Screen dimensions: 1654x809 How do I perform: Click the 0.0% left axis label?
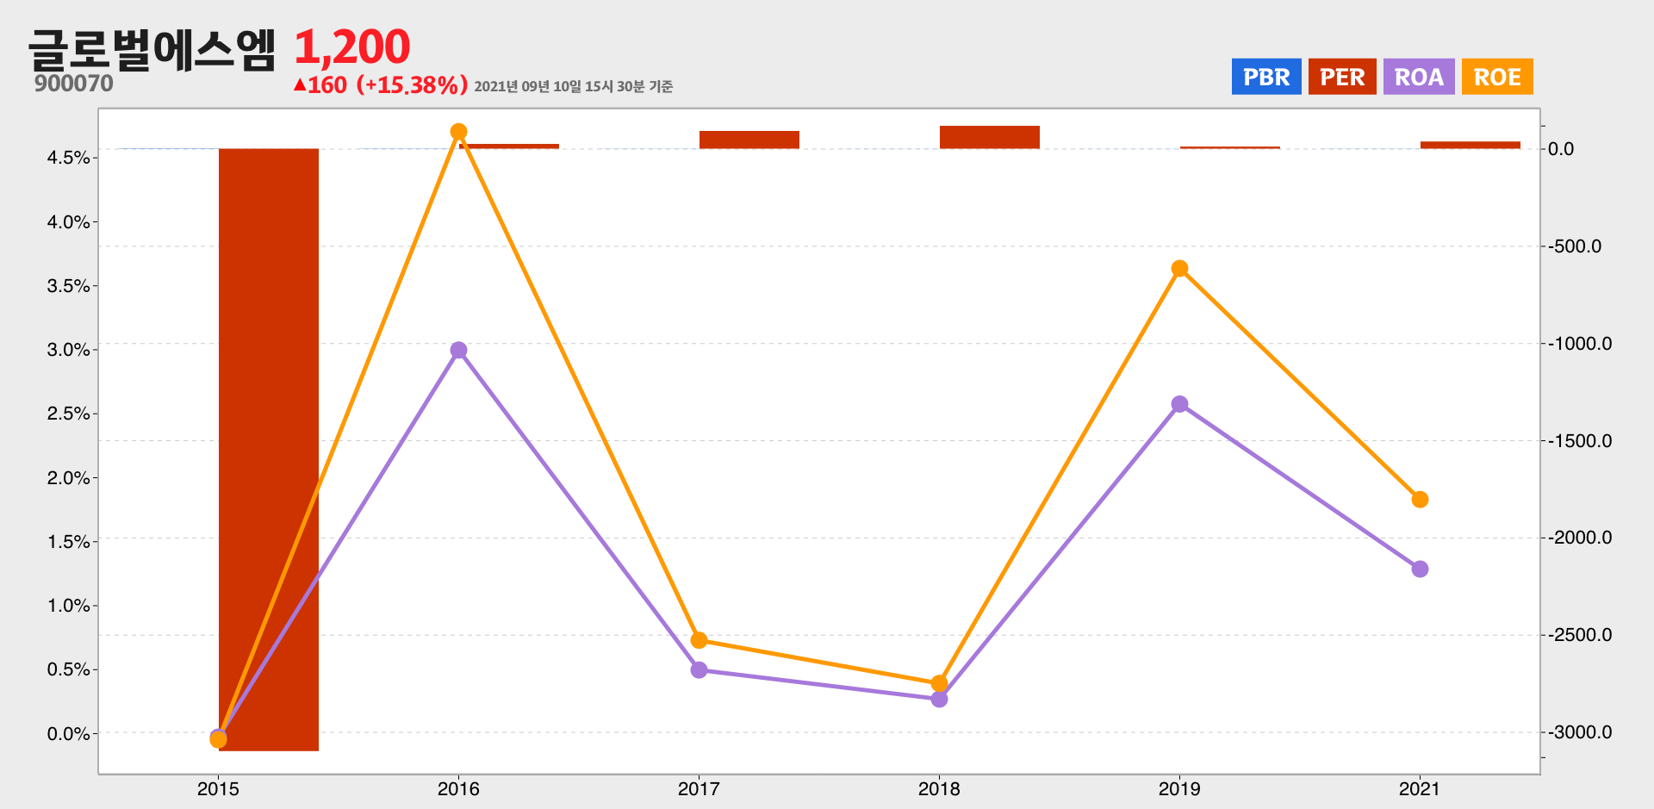pyautogui.click(x=68, y=734)
